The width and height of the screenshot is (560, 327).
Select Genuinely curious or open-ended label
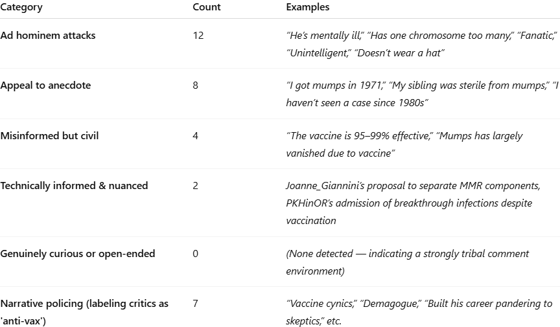(78, 254)
